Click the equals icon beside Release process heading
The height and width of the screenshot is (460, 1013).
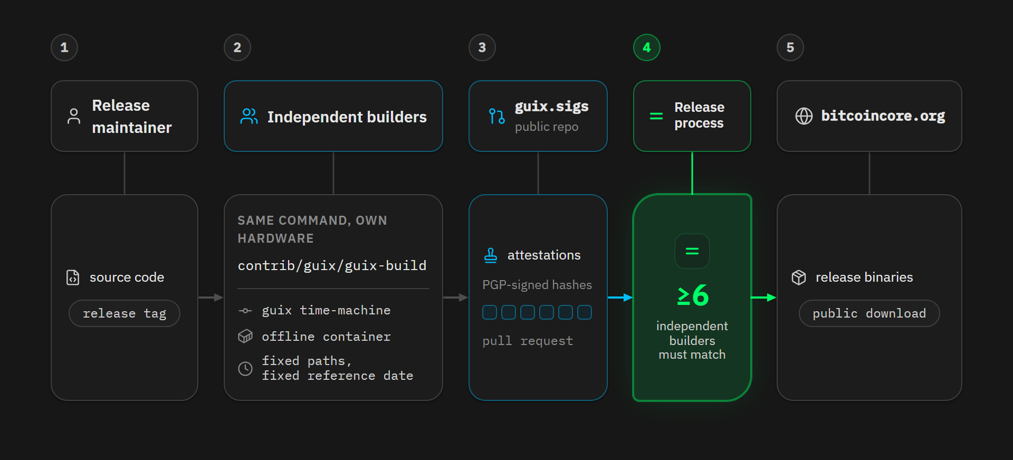pos(656,116)
